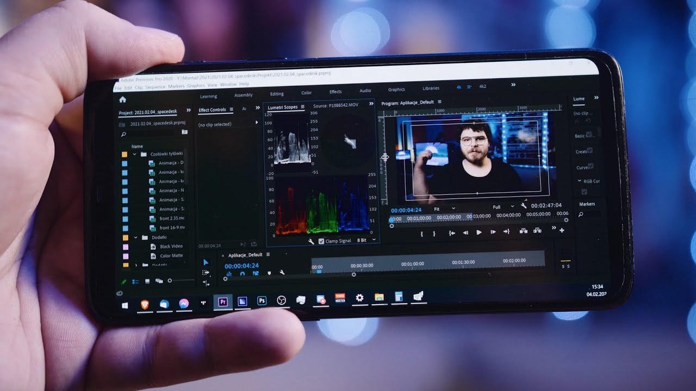Open the Window menu
696x391 pixels.
tap(228, 85)
